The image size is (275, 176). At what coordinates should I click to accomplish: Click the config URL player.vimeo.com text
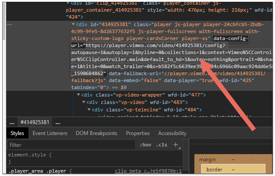click(x=155, y=46)
